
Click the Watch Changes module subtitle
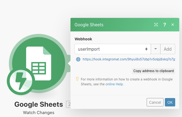[39, 112]
